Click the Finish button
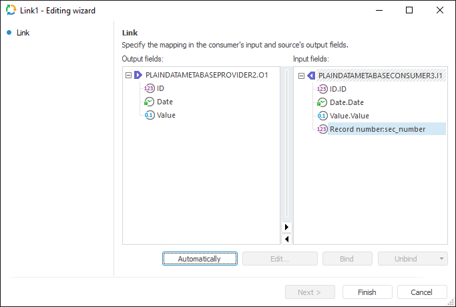 pos(367,292)
